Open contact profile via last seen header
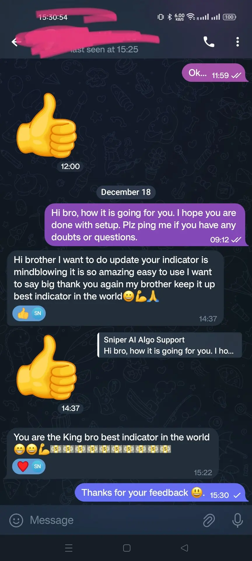Image resolution: width=252 pixels, height=561 pixels. point(104,49)
